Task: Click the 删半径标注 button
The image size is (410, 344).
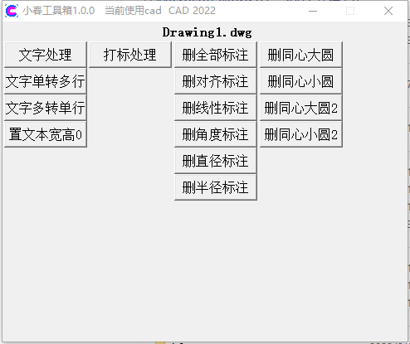Action: click(216, 187)
